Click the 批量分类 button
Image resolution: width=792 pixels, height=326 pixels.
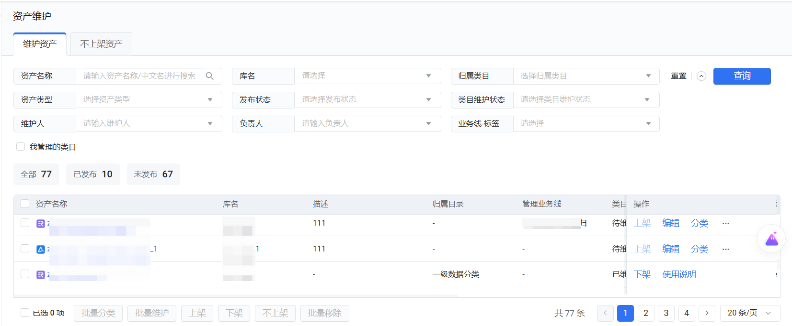98,313
